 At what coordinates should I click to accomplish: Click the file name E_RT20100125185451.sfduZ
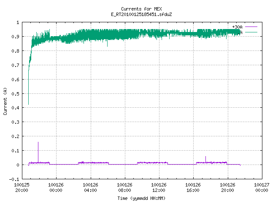pyautogui.click(x=141, y=14)
